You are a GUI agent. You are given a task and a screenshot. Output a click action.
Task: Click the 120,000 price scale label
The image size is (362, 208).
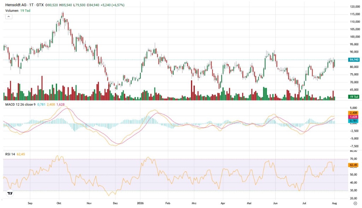pyautogui.click(x=355, y=7)
